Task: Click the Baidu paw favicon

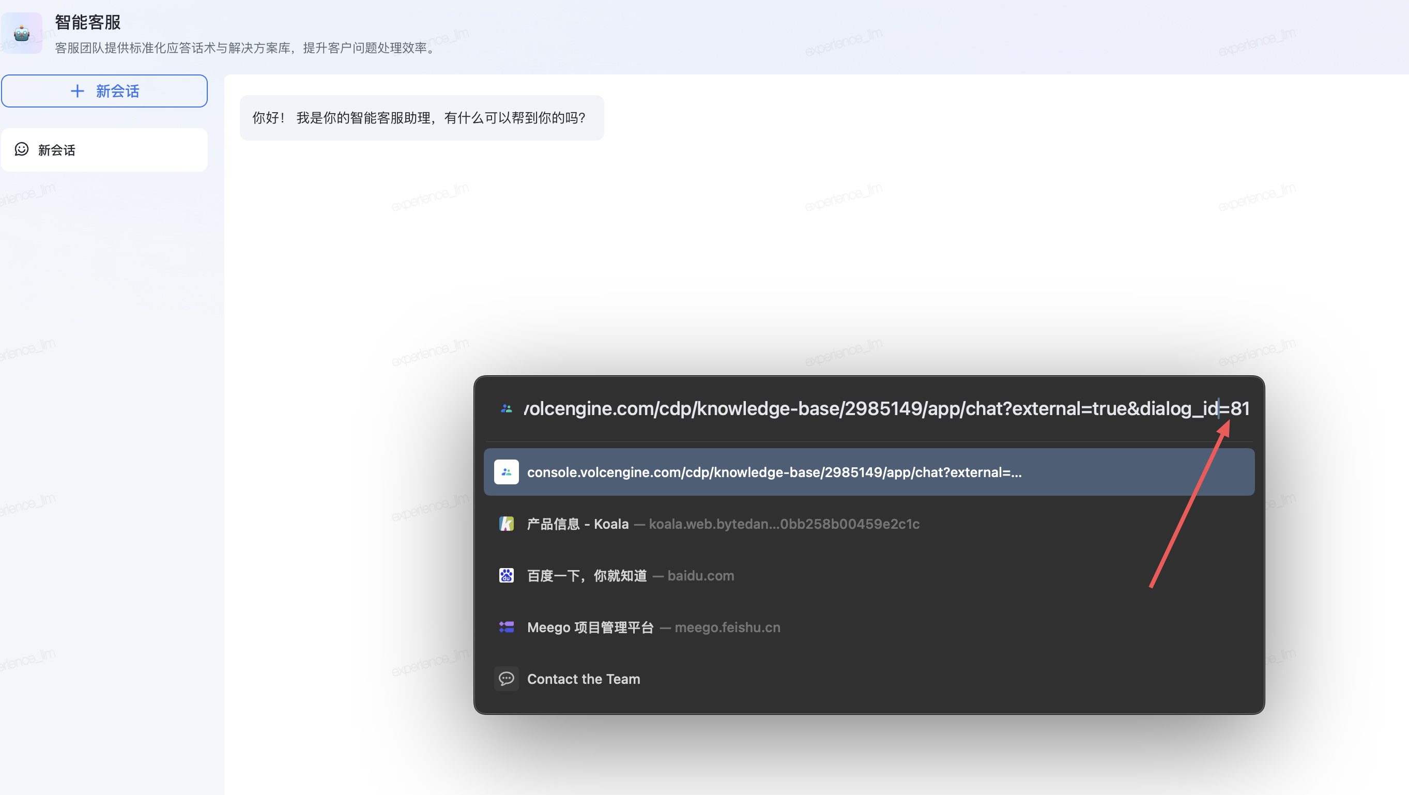Action: (x=506, y=575)
